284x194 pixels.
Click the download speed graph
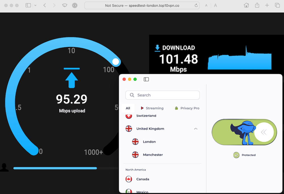tap(240, 58)
